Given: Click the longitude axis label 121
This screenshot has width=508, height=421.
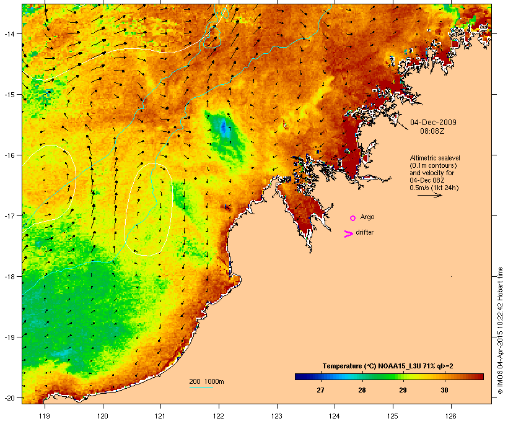Looking at the screenshot, I should pos(160,416).
